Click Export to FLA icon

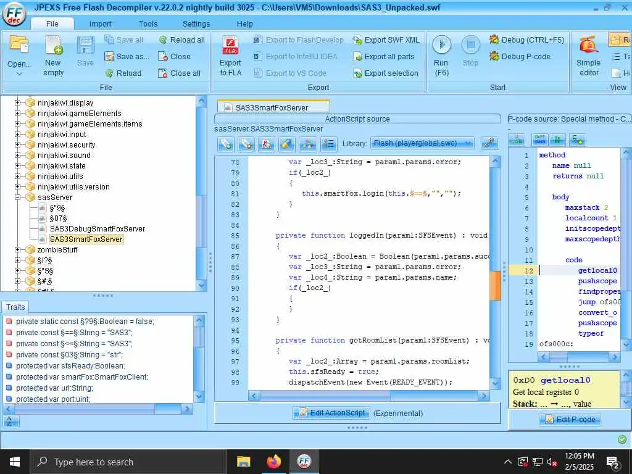pyautogui.click(x=231, y=45)
